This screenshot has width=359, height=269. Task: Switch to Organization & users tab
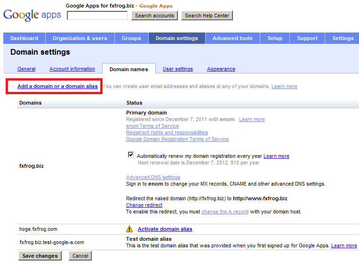click(x=80, y=38)
